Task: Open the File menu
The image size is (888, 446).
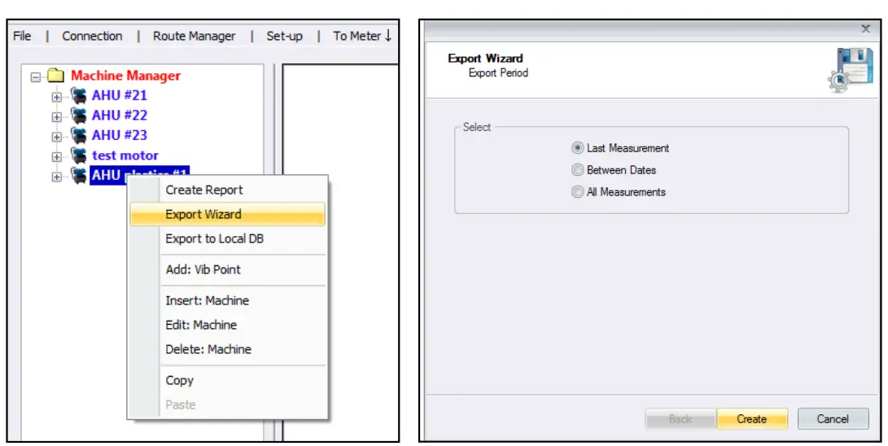Action: [x=22, y=37]
